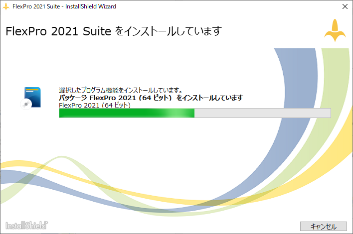The height and width of the screenshot is (234, 353).
Task: Click the software box and disc icon
Action: click(x=30, y=98)
